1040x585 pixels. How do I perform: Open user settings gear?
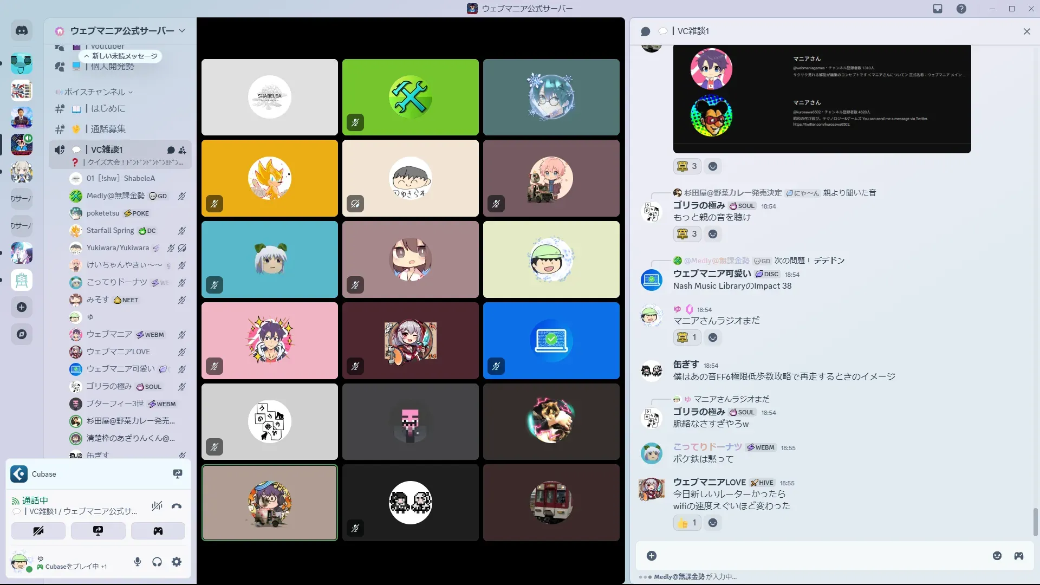click(x=177, y=562)
